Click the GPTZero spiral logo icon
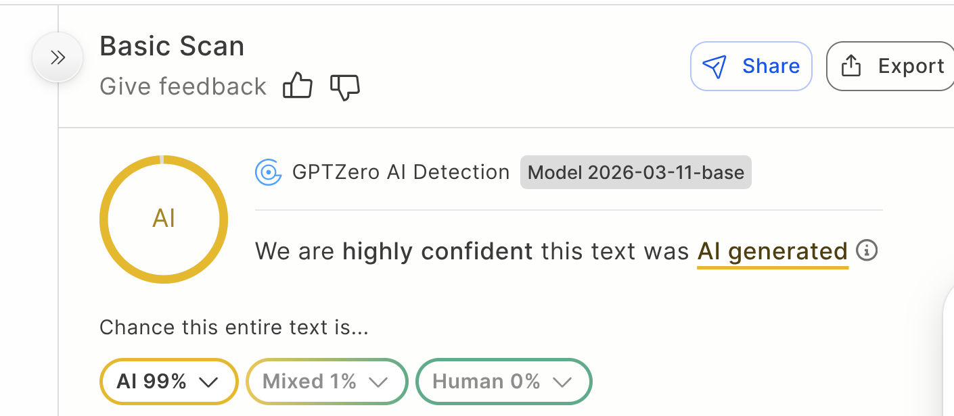The image size is (954, 416). tap(269, 172)
